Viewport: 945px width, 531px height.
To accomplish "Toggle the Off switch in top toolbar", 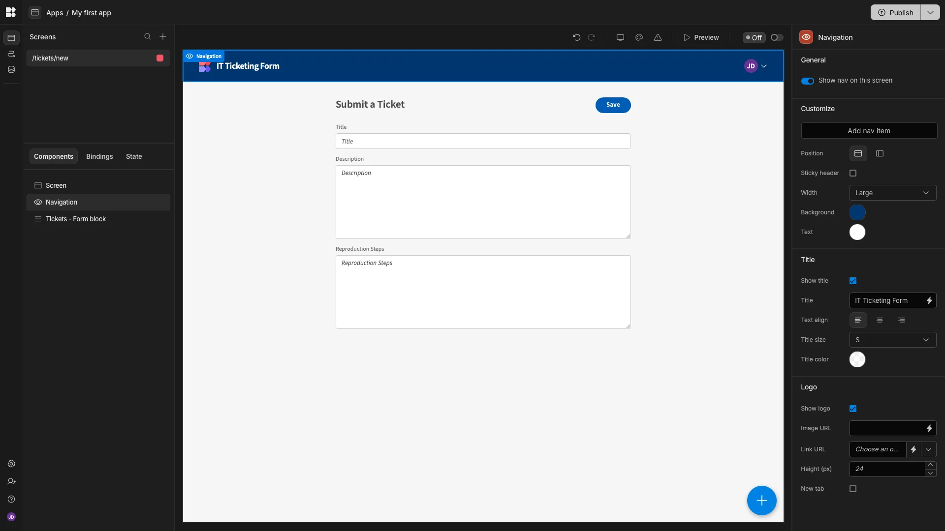I will point(777,37).
